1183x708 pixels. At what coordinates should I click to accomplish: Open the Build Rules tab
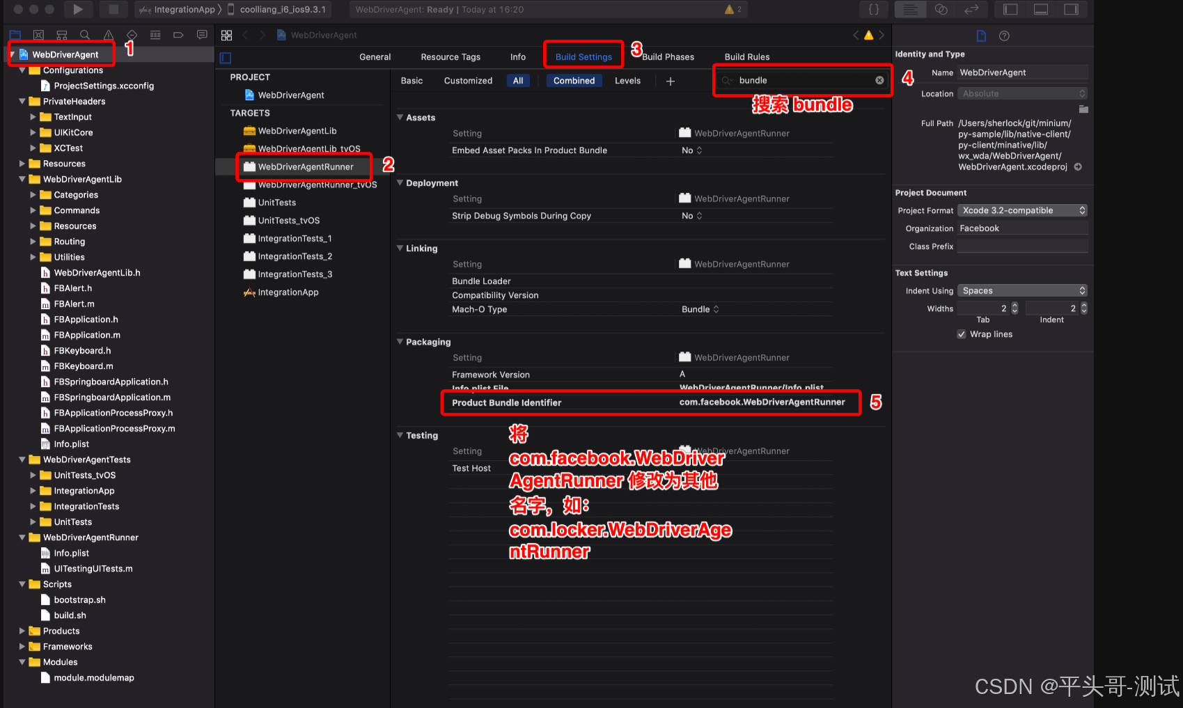(x=747, y=57)
